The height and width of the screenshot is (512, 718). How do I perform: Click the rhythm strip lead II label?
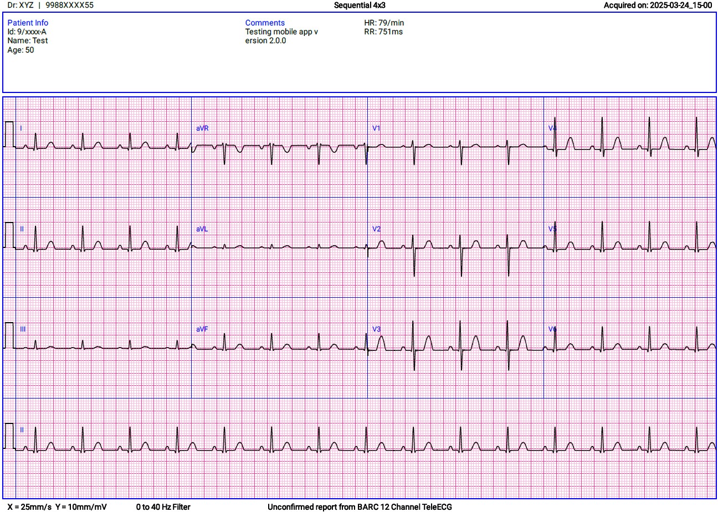pyautogui.click(x=22, y=430)
